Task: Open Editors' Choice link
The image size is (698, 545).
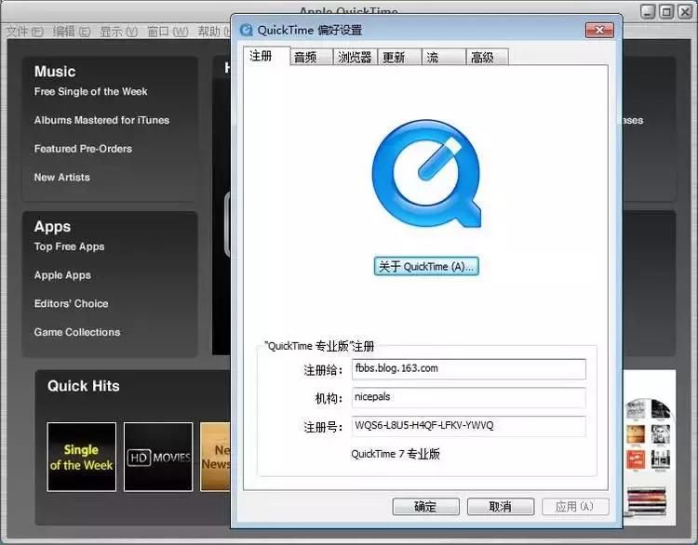Action: [x=72, y=303]
